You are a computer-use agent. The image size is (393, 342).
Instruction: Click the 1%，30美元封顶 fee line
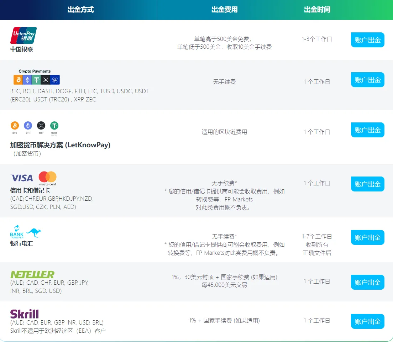[x=224, y=277]
